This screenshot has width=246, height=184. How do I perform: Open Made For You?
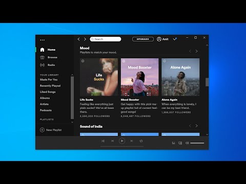[x=49, y=80]
